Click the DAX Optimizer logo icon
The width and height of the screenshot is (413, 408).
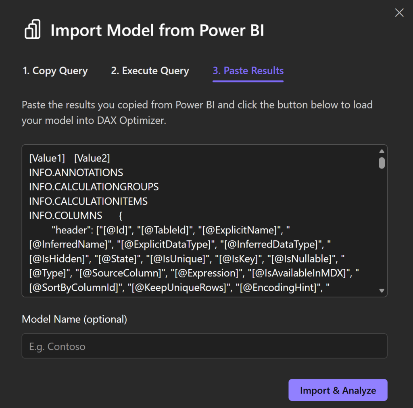click(33, 31)
